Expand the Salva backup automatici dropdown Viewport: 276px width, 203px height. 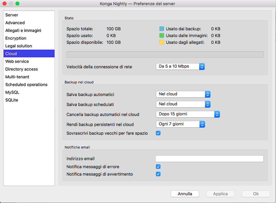183,94
